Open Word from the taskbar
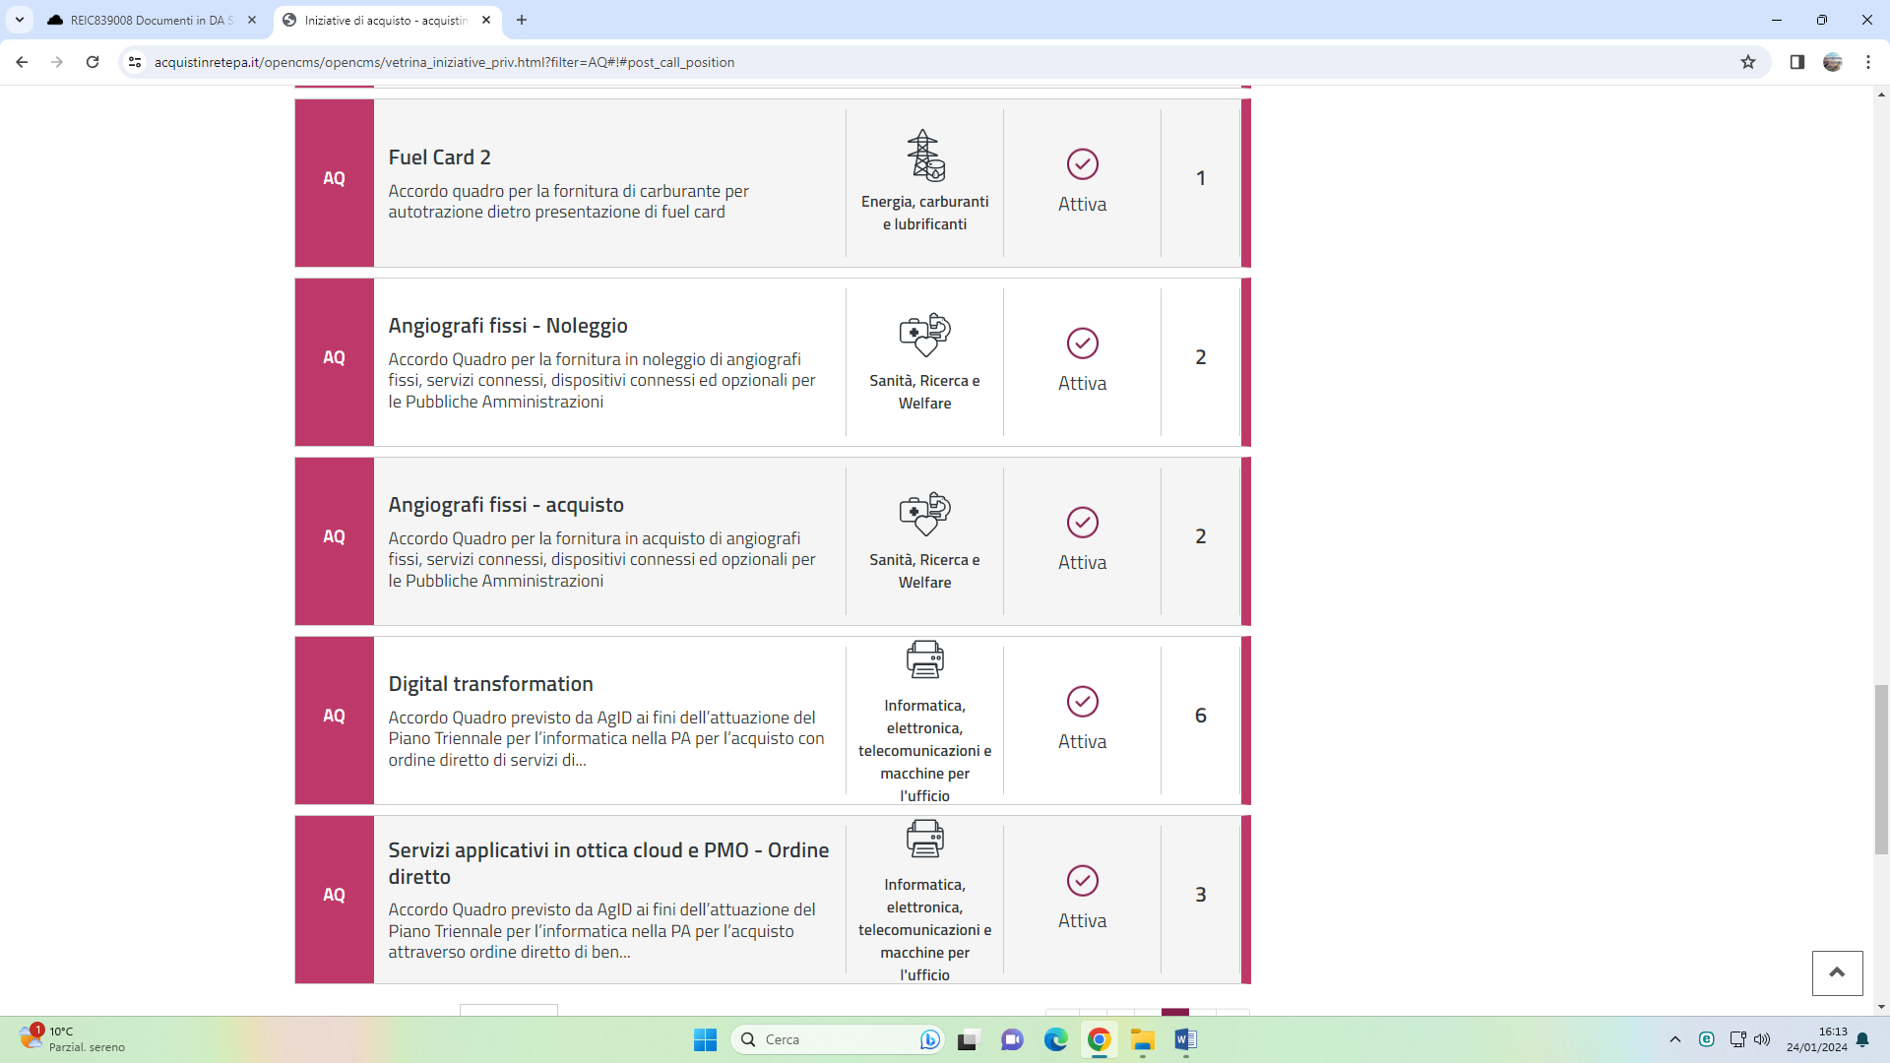This screenshot has height=1063, width=1890. tap(1185, 1039)
